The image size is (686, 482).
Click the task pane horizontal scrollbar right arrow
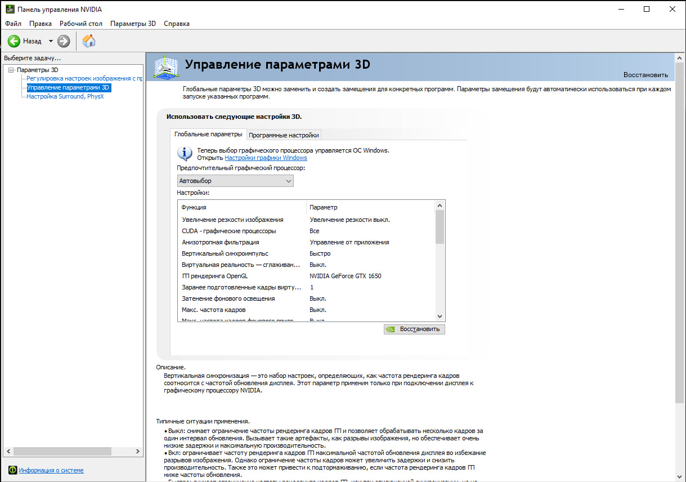point(138,452)
